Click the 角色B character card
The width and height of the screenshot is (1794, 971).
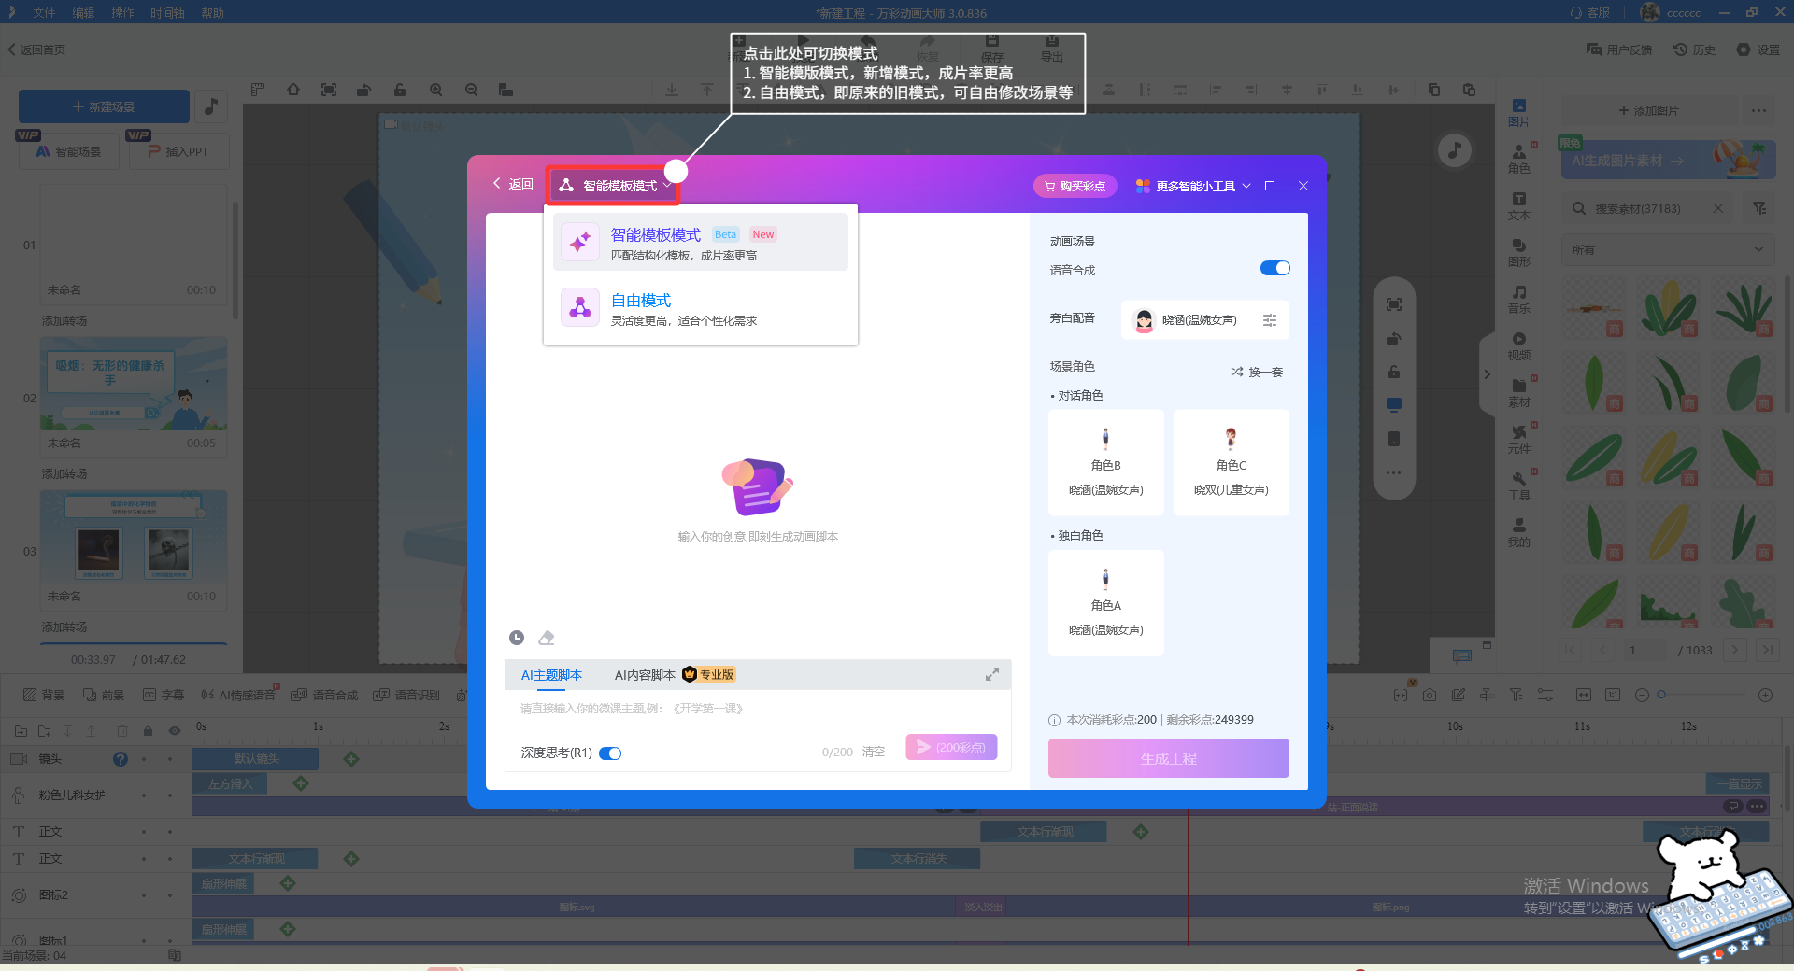coord(1105,463)
